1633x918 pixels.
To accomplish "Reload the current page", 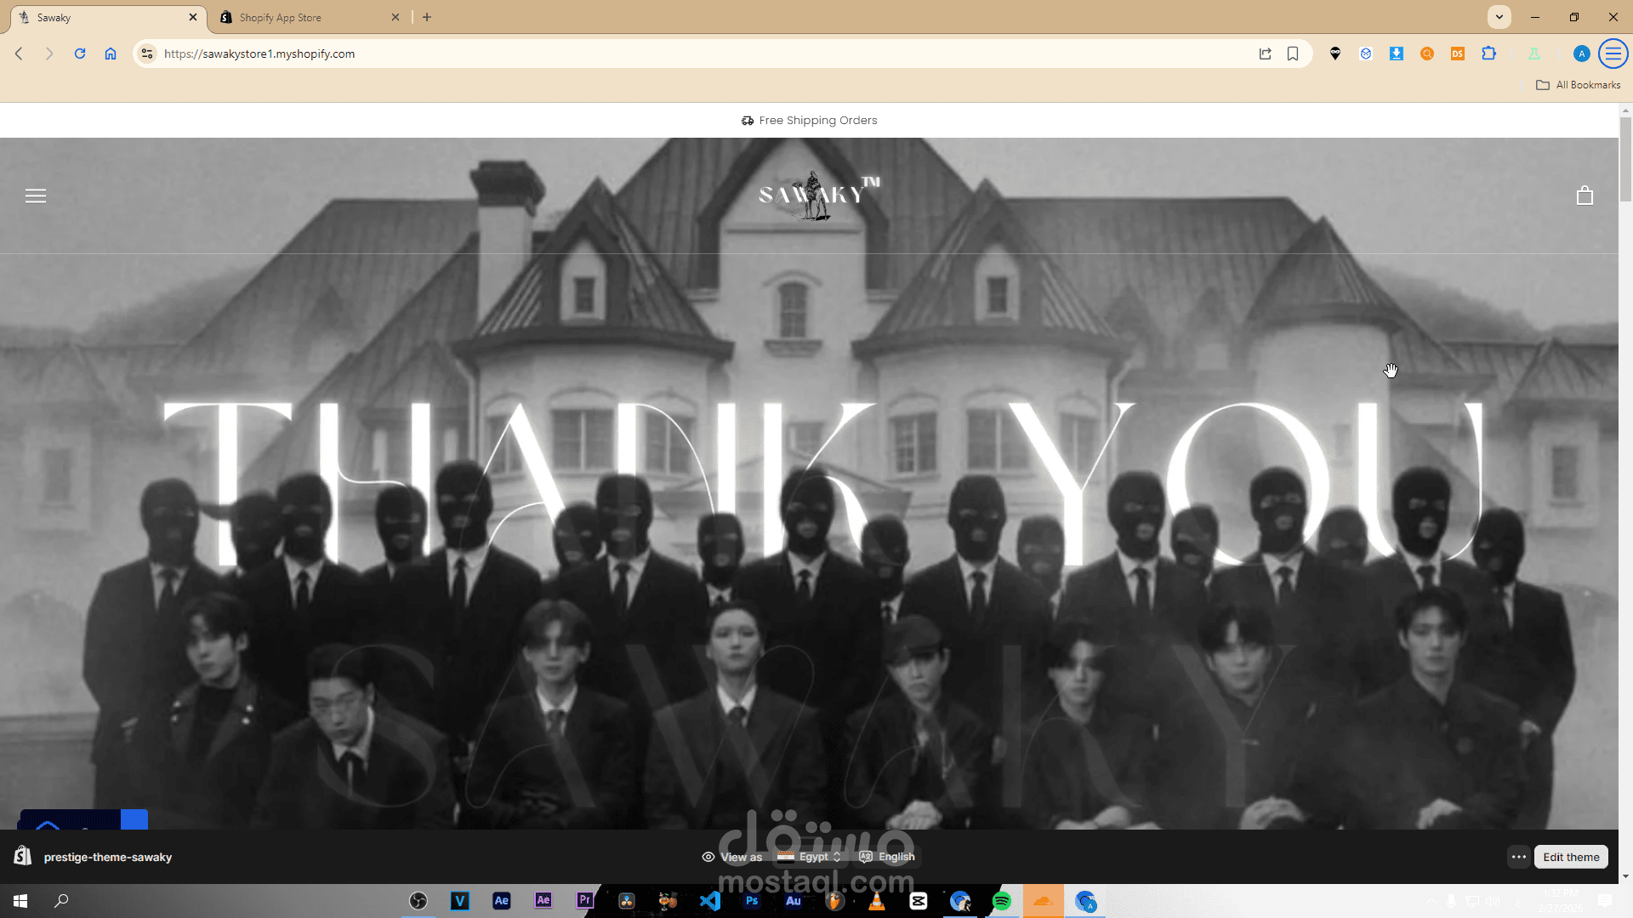I will [x=80, y=54].
